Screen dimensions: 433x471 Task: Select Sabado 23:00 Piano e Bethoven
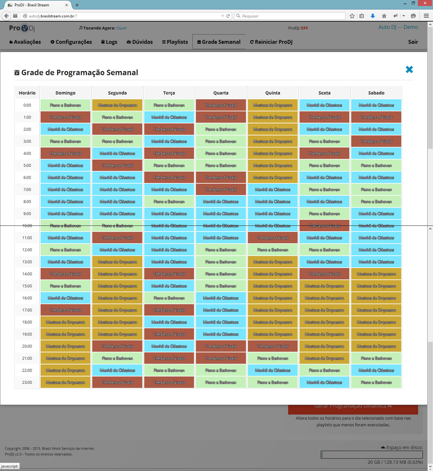click(376, 382)
